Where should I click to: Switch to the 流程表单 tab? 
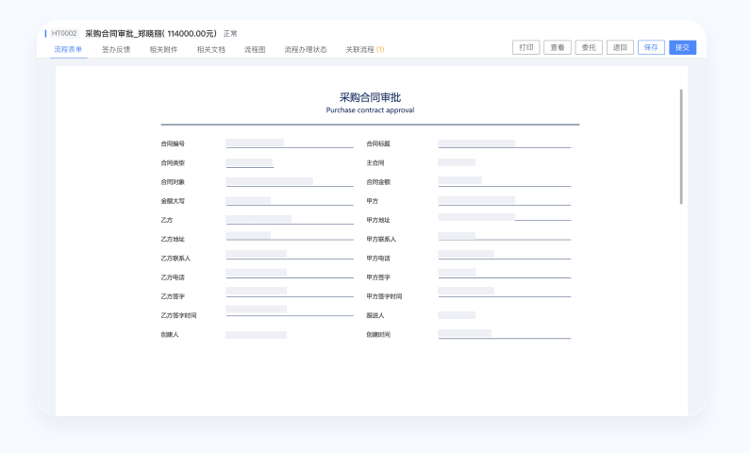click(x=68, y=49)
